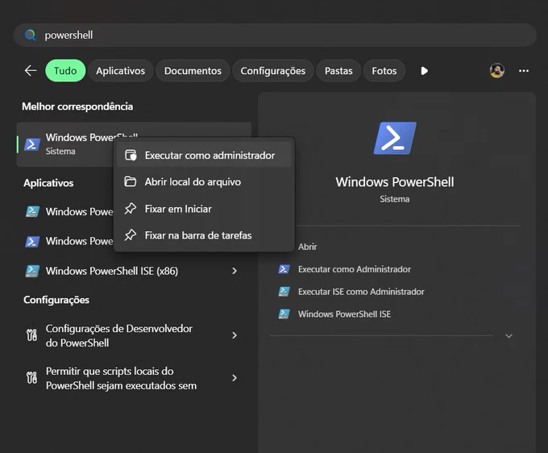Viewport: 548px width, 453px height.
Task: Click the Configurações section heading
Action: coord(56,300)
